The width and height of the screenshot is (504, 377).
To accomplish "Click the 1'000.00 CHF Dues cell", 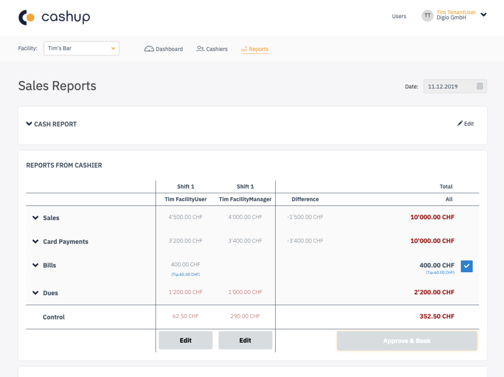I will coord(245,292).
